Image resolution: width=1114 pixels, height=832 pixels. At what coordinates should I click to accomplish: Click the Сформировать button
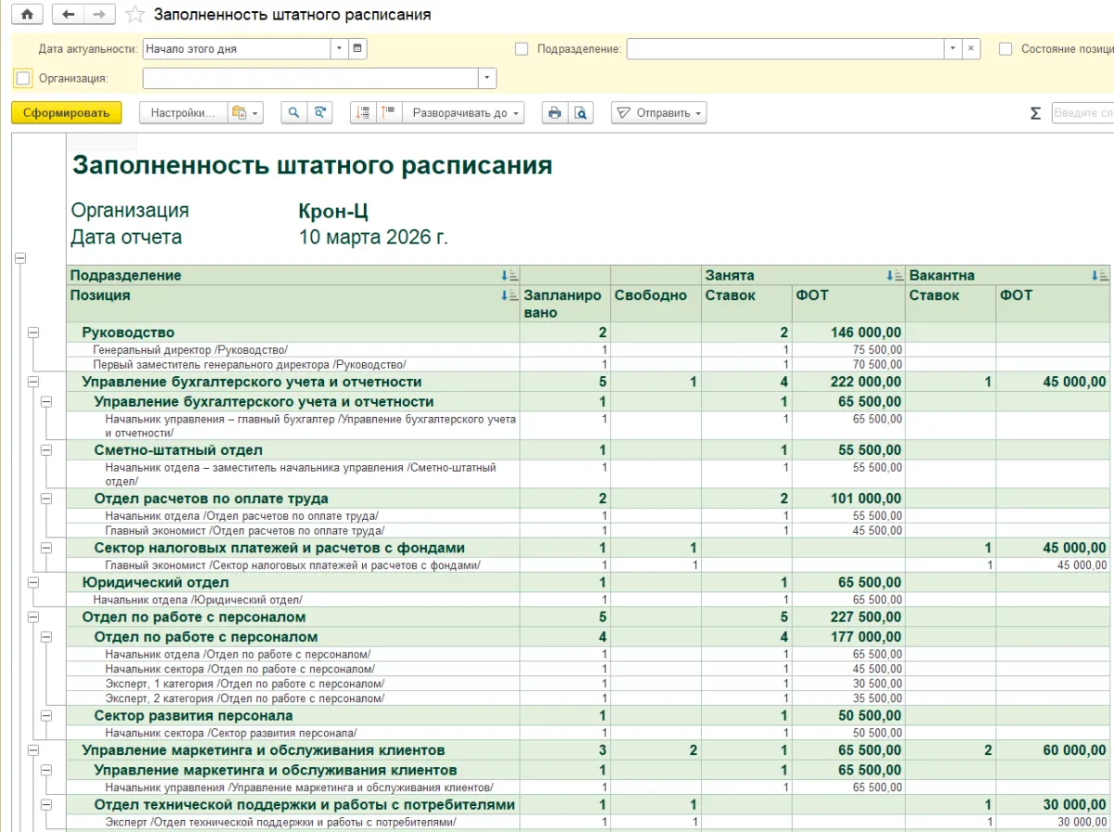point(67,112)
